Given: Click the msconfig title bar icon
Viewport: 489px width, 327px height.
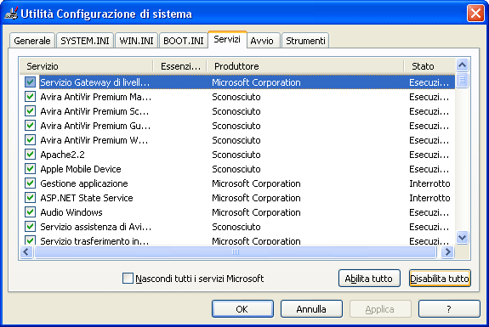Looking at the screenshot, I should tap(11, 14).
